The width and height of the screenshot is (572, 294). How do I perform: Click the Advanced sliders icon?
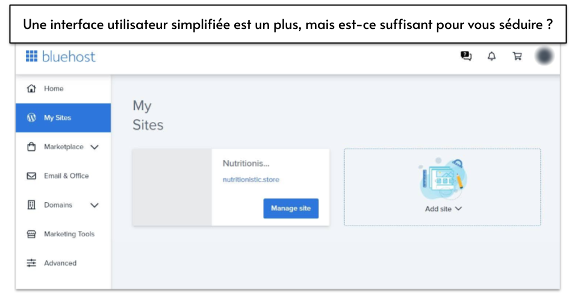(32, 263)
